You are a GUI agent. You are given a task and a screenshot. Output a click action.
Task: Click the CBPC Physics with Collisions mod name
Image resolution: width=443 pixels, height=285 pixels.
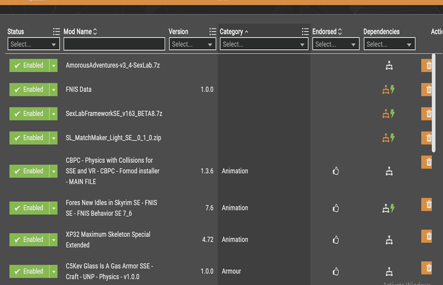[113, 171]
